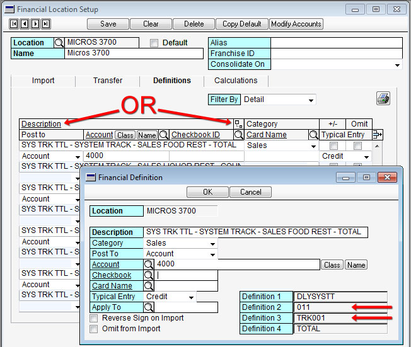This screenshot has width=411, height=347.
Task: Open Account lookup magnifier in grid header
Action: (163, 135)
